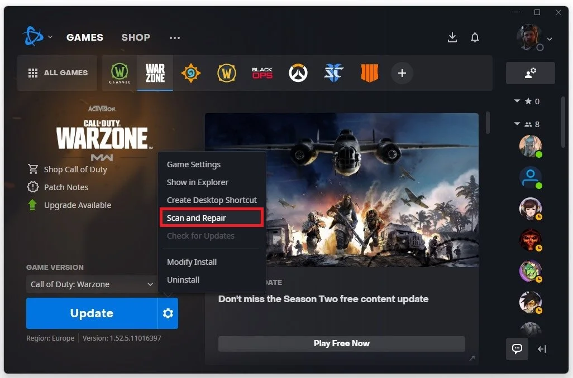
Task: Click the Version number text
Action: (x=122, y=338)
